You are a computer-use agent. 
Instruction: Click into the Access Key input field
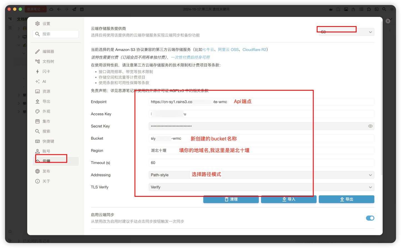pyautogui.click(x=261, y=114)
